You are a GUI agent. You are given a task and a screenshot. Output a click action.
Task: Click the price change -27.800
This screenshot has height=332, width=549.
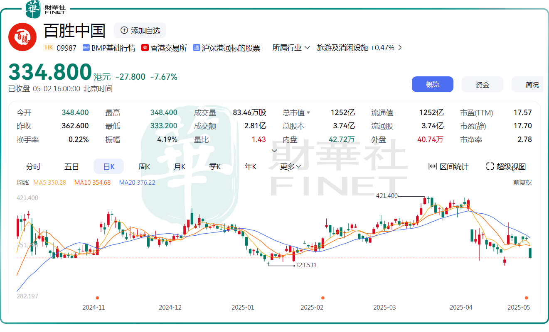tap(130, 77)
